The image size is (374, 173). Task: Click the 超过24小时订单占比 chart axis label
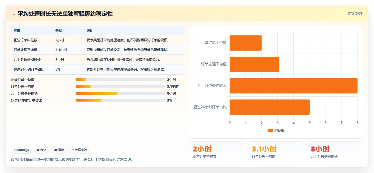210,107
